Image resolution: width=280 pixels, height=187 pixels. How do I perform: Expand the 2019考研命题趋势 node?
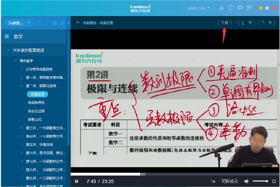point(21,69)
